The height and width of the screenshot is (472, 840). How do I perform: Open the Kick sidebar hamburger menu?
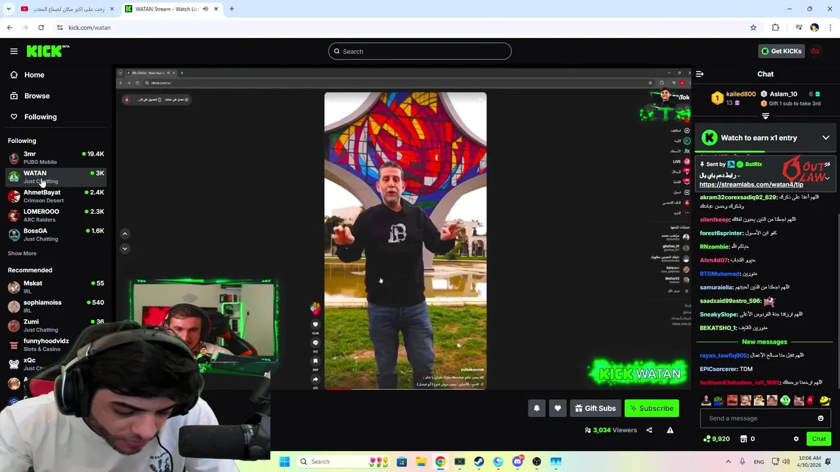[x=14, y=51]
